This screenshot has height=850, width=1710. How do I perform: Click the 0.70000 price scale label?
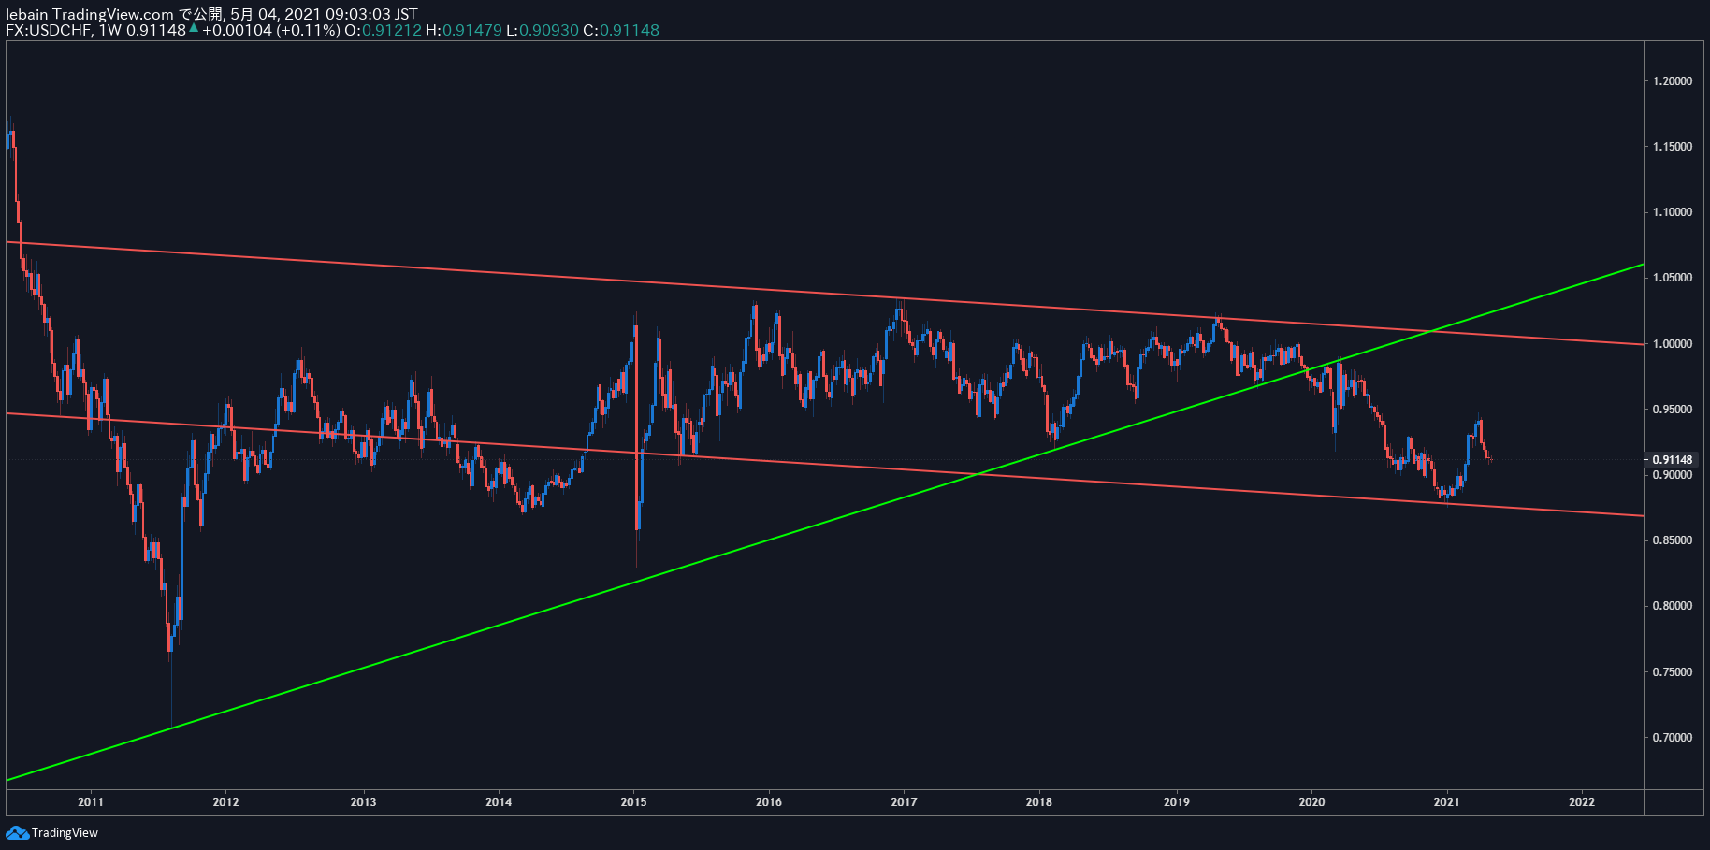(1673, 738)
